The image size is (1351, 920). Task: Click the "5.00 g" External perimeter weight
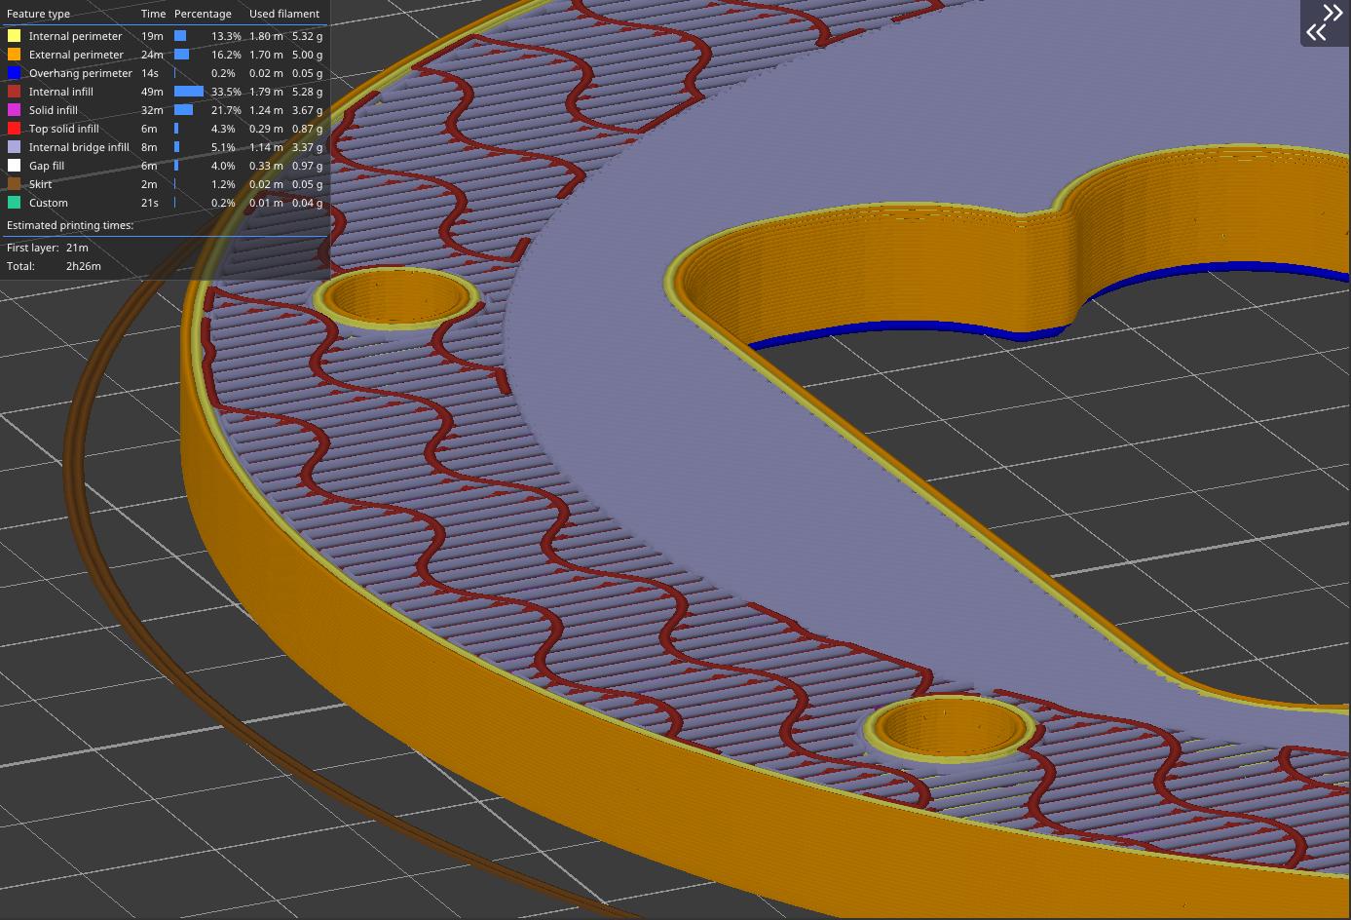307,55
